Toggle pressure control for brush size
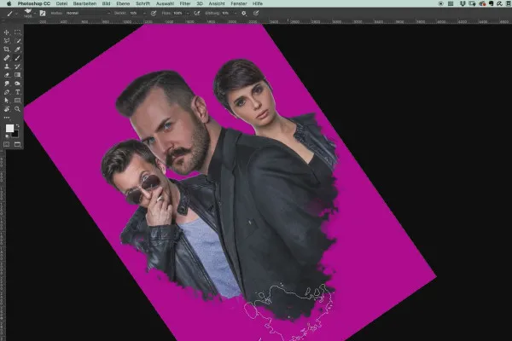This screenshot has height=341, width=512. point(256,14)
